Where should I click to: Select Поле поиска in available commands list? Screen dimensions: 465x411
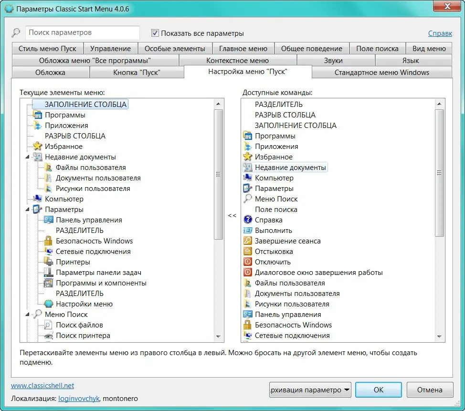point(276,210)
